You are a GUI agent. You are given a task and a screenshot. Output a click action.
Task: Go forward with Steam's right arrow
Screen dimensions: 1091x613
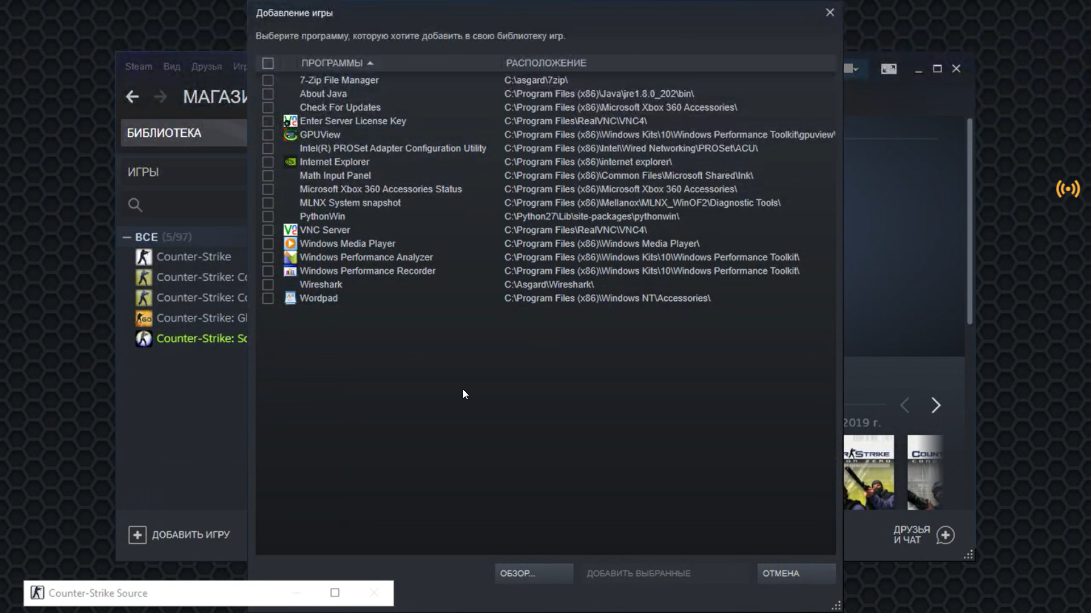[161, 97]
